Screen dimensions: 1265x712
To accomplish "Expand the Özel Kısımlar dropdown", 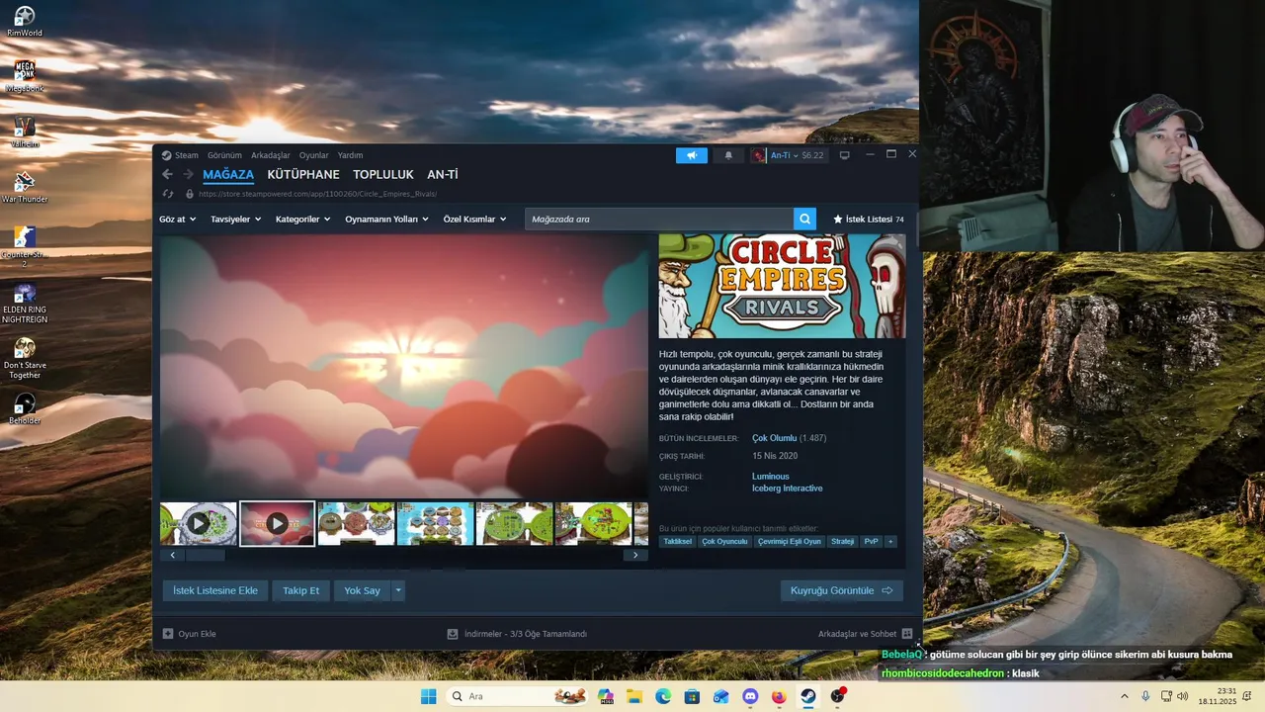I will pos(474,219).
